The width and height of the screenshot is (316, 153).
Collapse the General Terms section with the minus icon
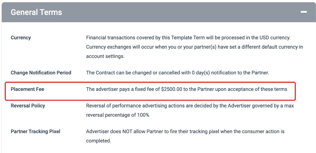[x=303, y=12]
